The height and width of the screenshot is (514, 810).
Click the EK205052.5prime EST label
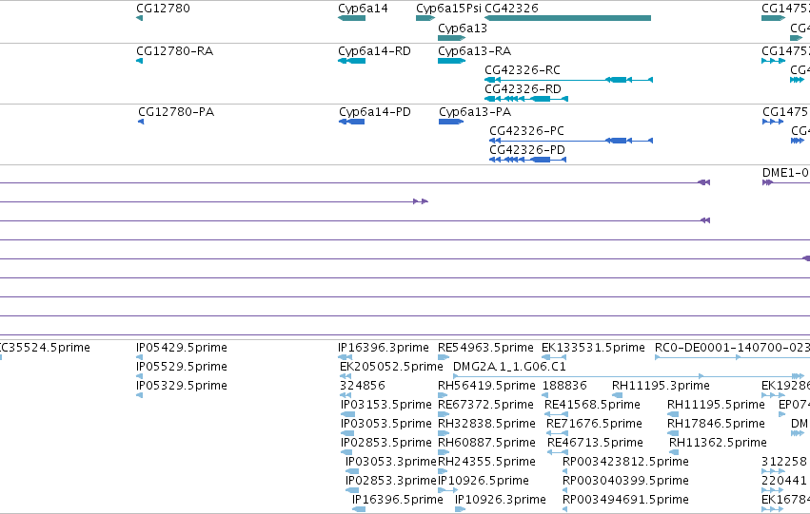click(391, 367)
